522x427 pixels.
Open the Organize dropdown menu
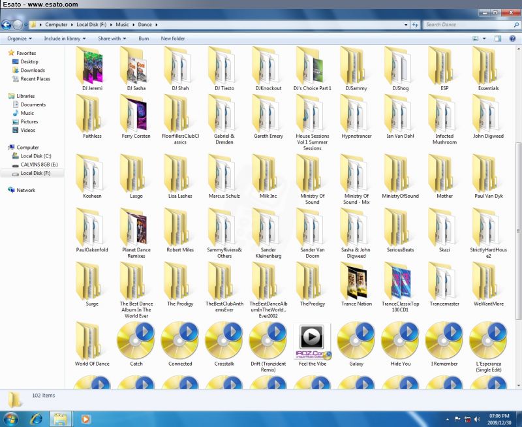(20, 39)
